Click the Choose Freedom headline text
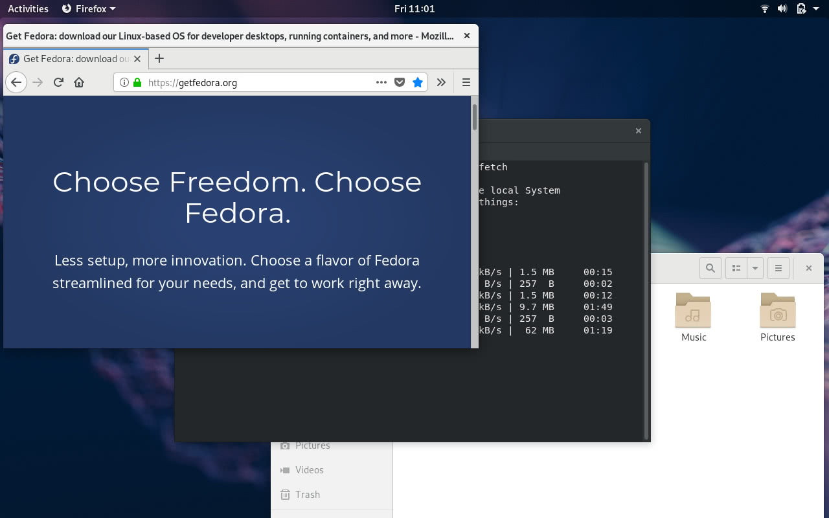 tap(237, 197)
